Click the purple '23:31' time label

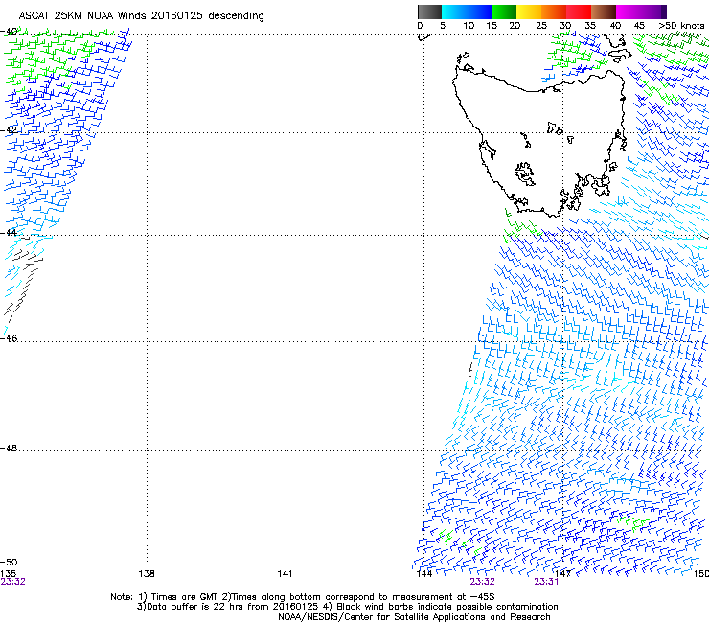point(546,582)
